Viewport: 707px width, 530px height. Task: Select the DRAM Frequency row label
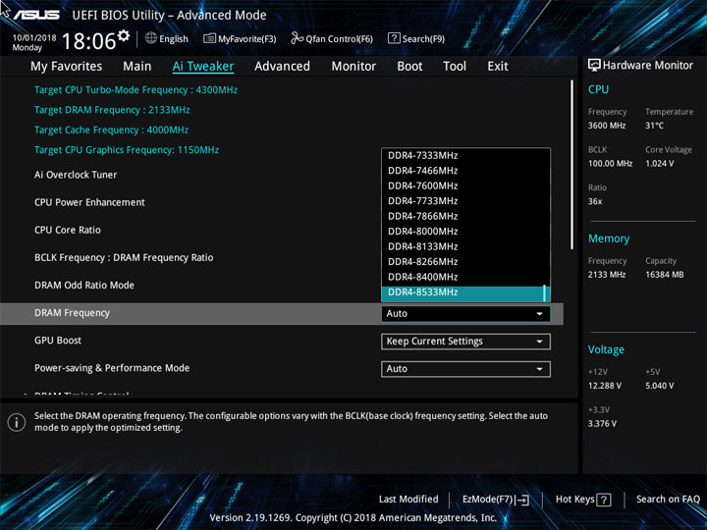click(72, 313)
